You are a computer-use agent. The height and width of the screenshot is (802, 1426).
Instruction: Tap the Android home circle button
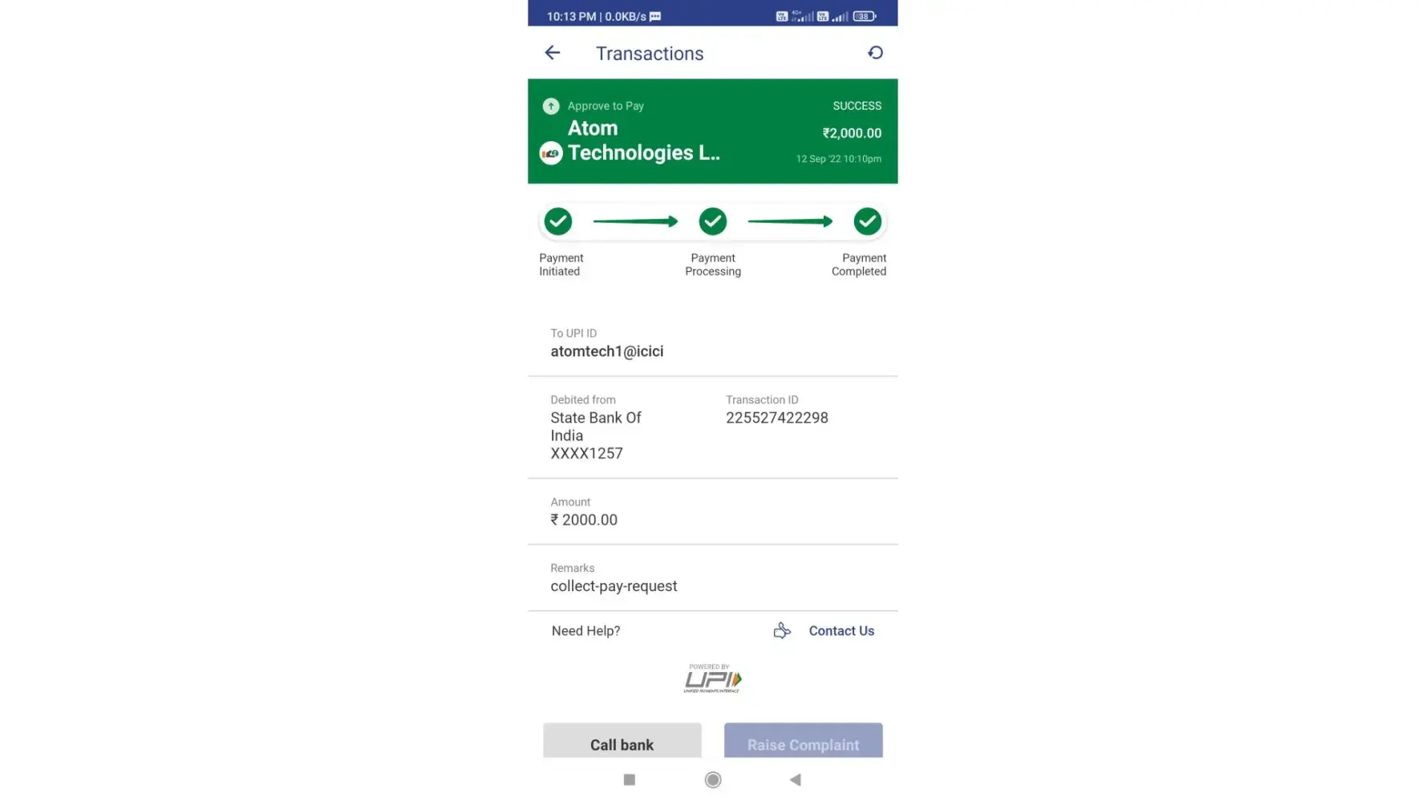click(x=713, y=780)
